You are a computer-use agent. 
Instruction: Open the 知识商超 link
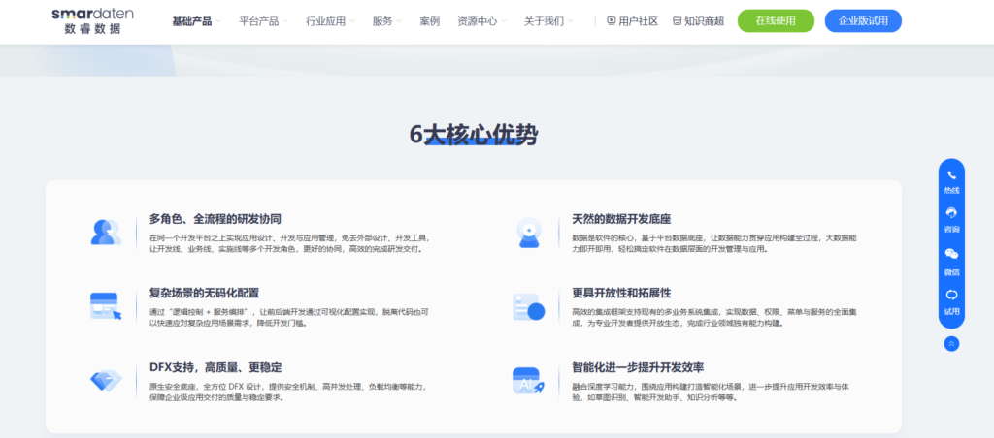tap(698, 20)
